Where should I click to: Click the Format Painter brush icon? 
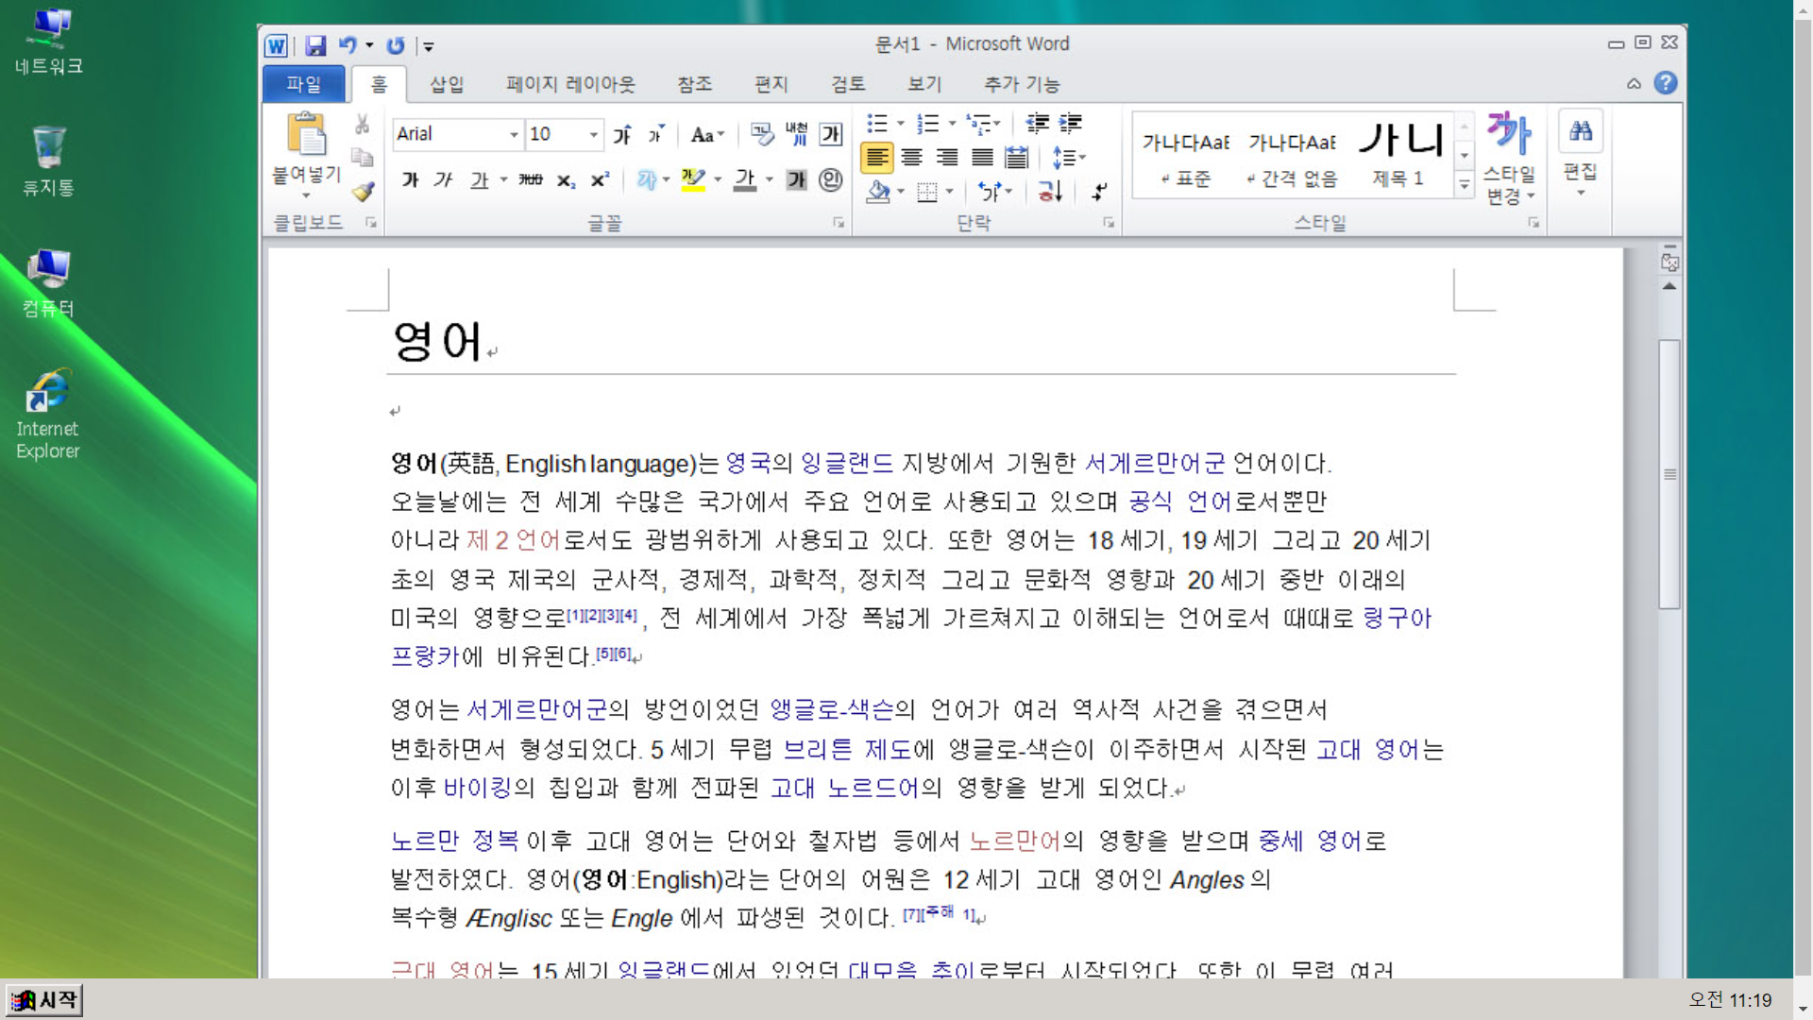click(x=364, y=192)
